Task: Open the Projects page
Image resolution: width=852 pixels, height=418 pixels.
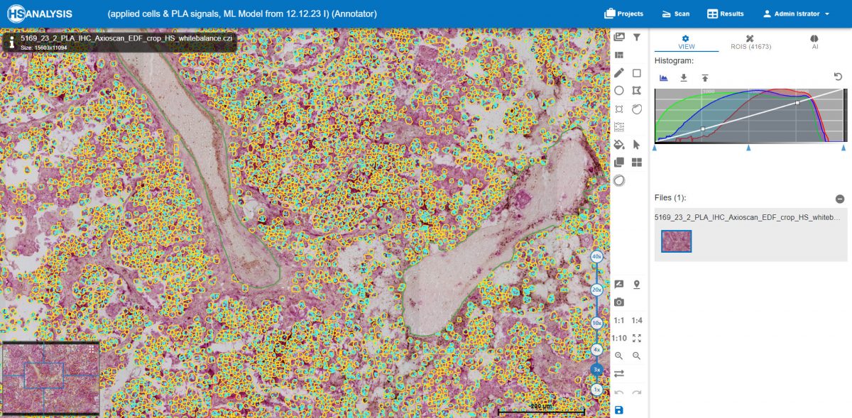Action: pyautogui.click(x=623, y=14)
